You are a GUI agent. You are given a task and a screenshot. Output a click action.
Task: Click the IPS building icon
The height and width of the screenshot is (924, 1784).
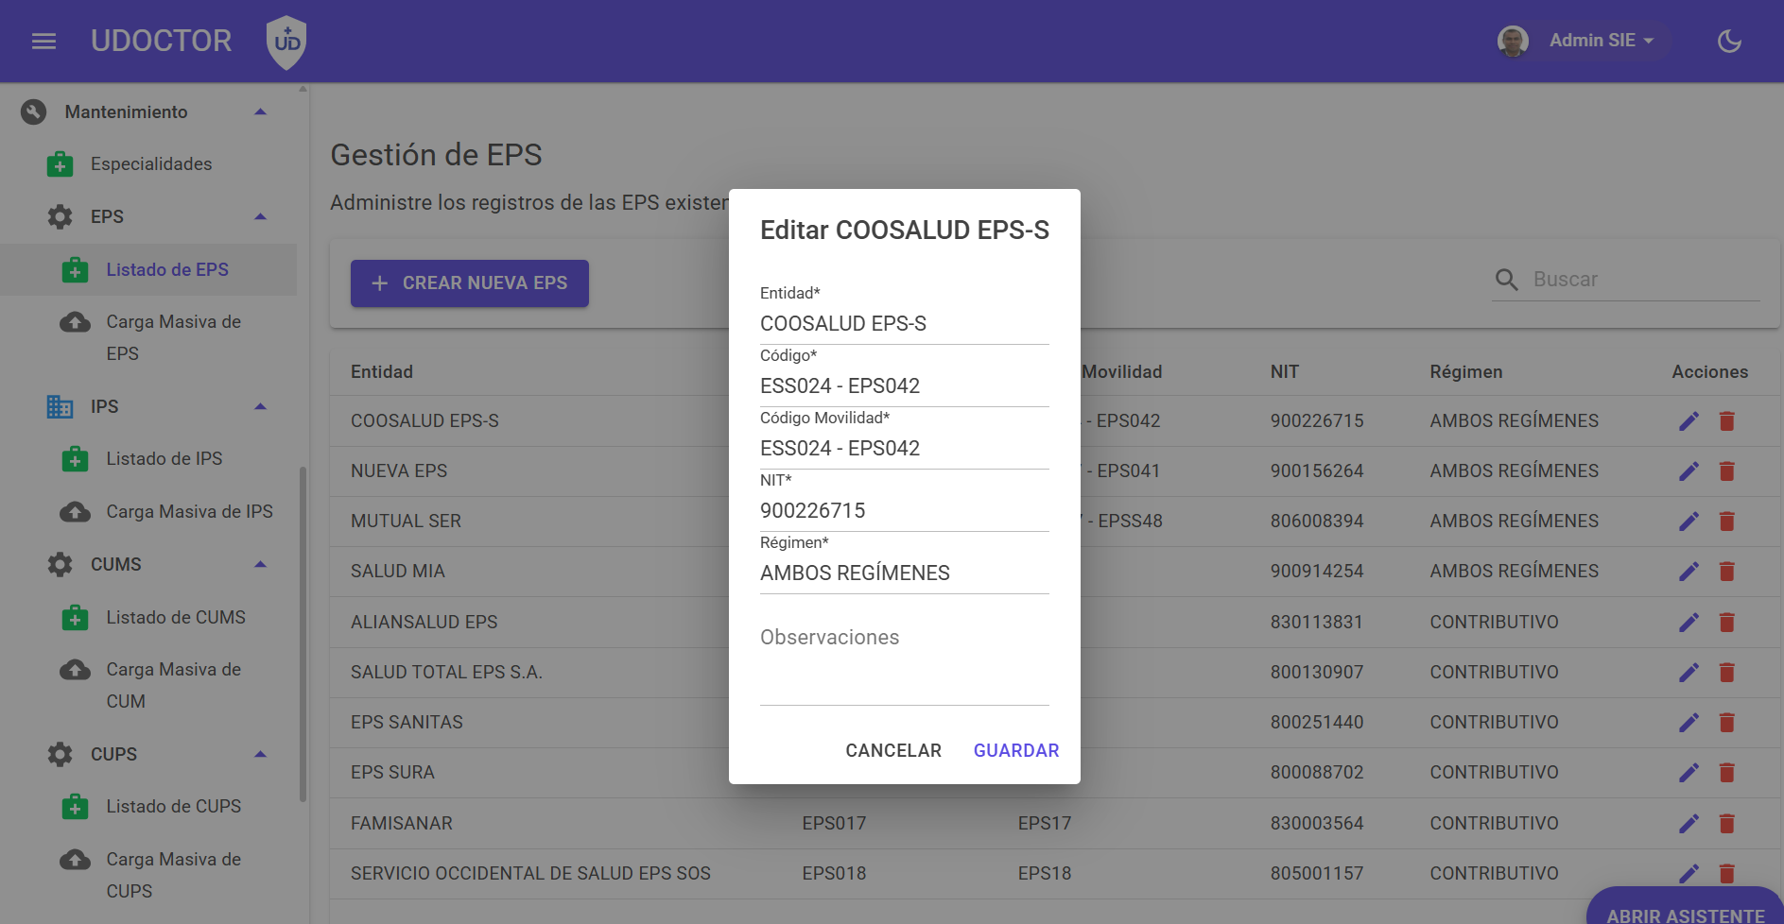tap(60, 406)
